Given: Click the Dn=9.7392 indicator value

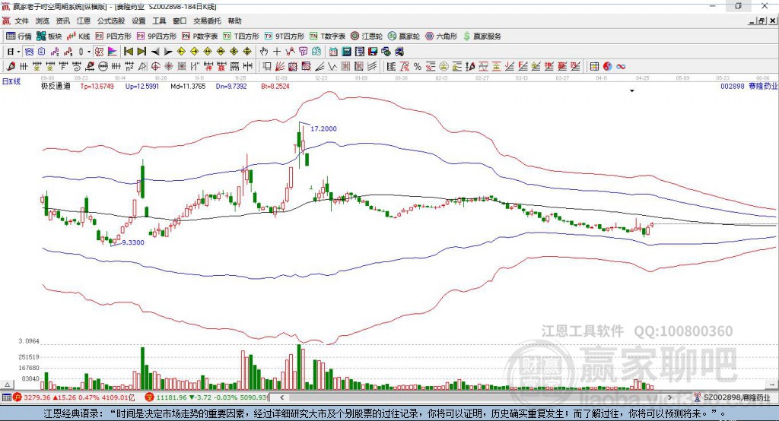Looking at the screenshot, I should [x=231, y=87].
